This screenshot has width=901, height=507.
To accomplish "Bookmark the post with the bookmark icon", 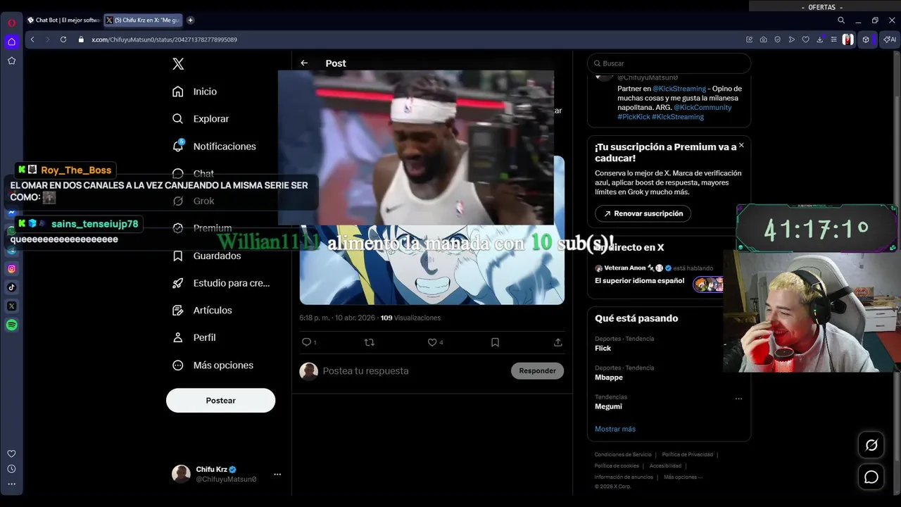I will pyautogui.click(x=495, y=342).
